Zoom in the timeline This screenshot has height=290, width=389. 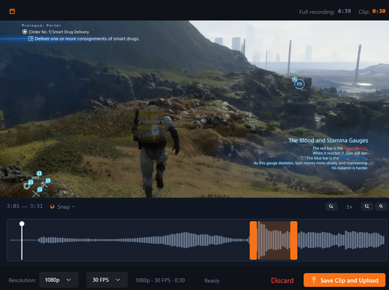coord(367,206)
